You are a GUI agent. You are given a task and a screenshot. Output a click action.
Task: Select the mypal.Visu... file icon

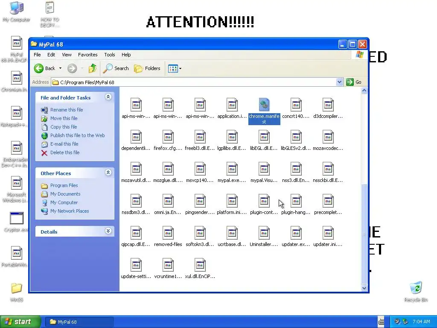(x=264, y=169)
